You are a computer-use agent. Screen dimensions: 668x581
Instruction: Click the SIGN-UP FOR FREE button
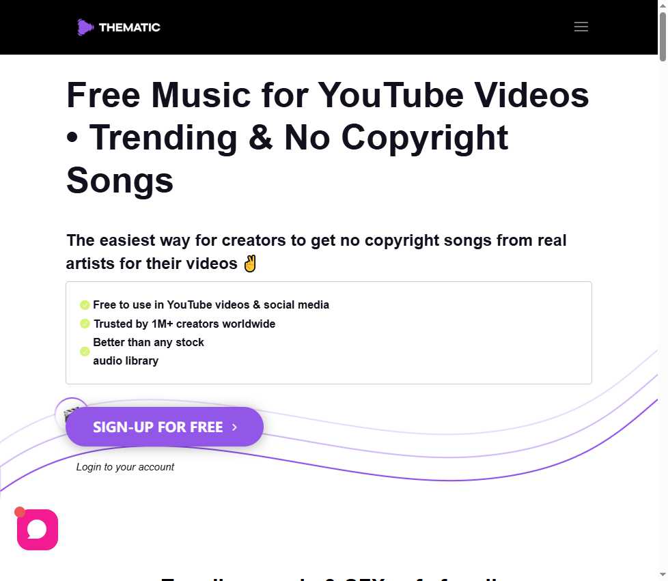click(165, 427)
